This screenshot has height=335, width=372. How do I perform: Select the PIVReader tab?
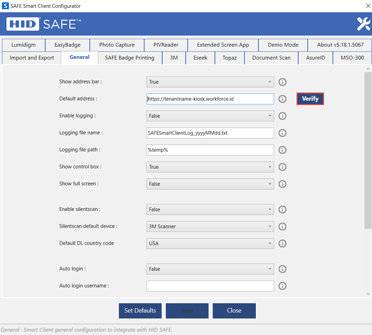click(166, 45)
